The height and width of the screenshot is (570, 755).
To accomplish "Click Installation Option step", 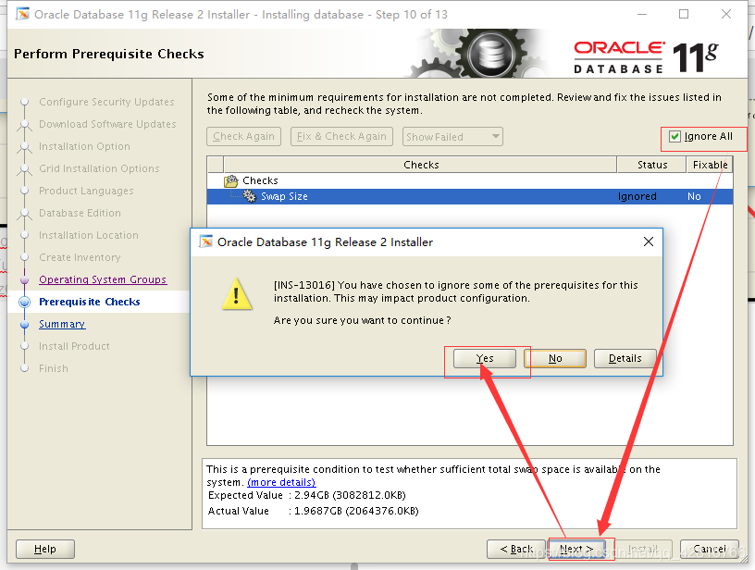I will coord(84,146).
